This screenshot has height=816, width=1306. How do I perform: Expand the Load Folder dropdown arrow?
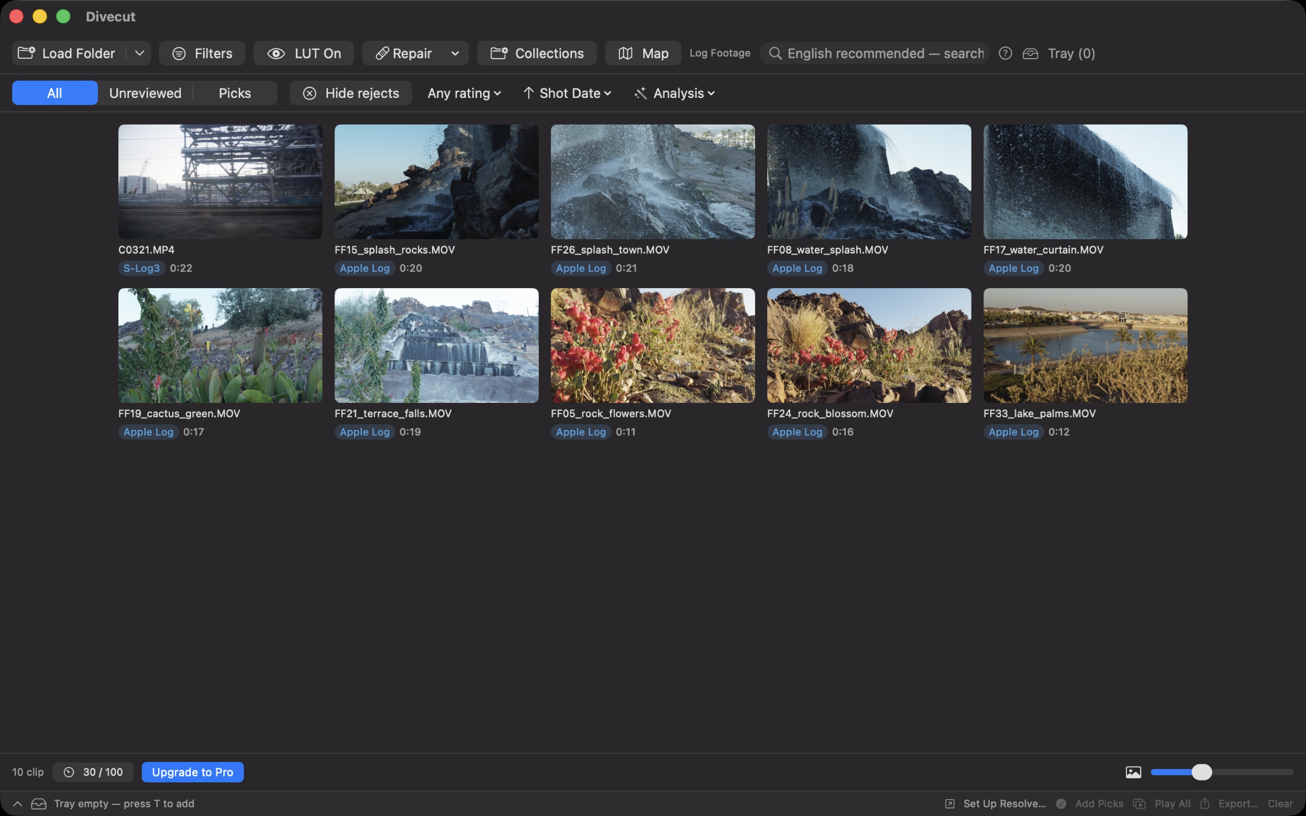139,53
